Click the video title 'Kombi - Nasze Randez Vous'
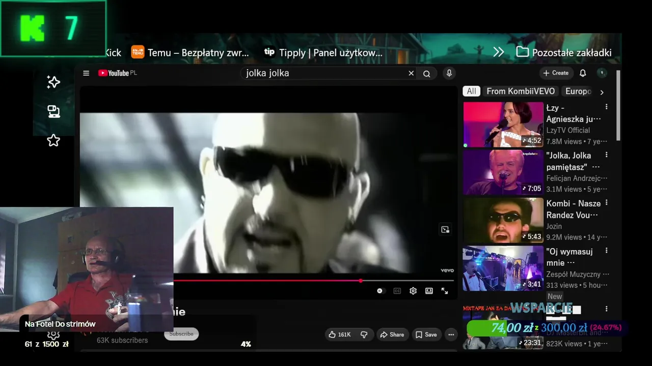This screenshot has width=652, height=366. 573,209
